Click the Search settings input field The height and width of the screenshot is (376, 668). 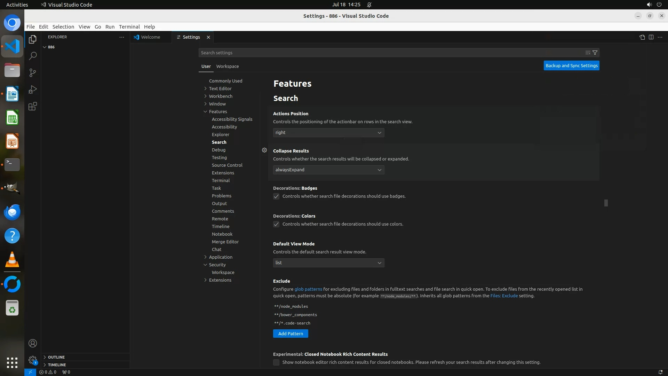(390, 53)
